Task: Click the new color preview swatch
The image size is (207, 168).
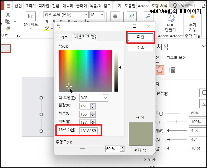Action: (141, 134)
